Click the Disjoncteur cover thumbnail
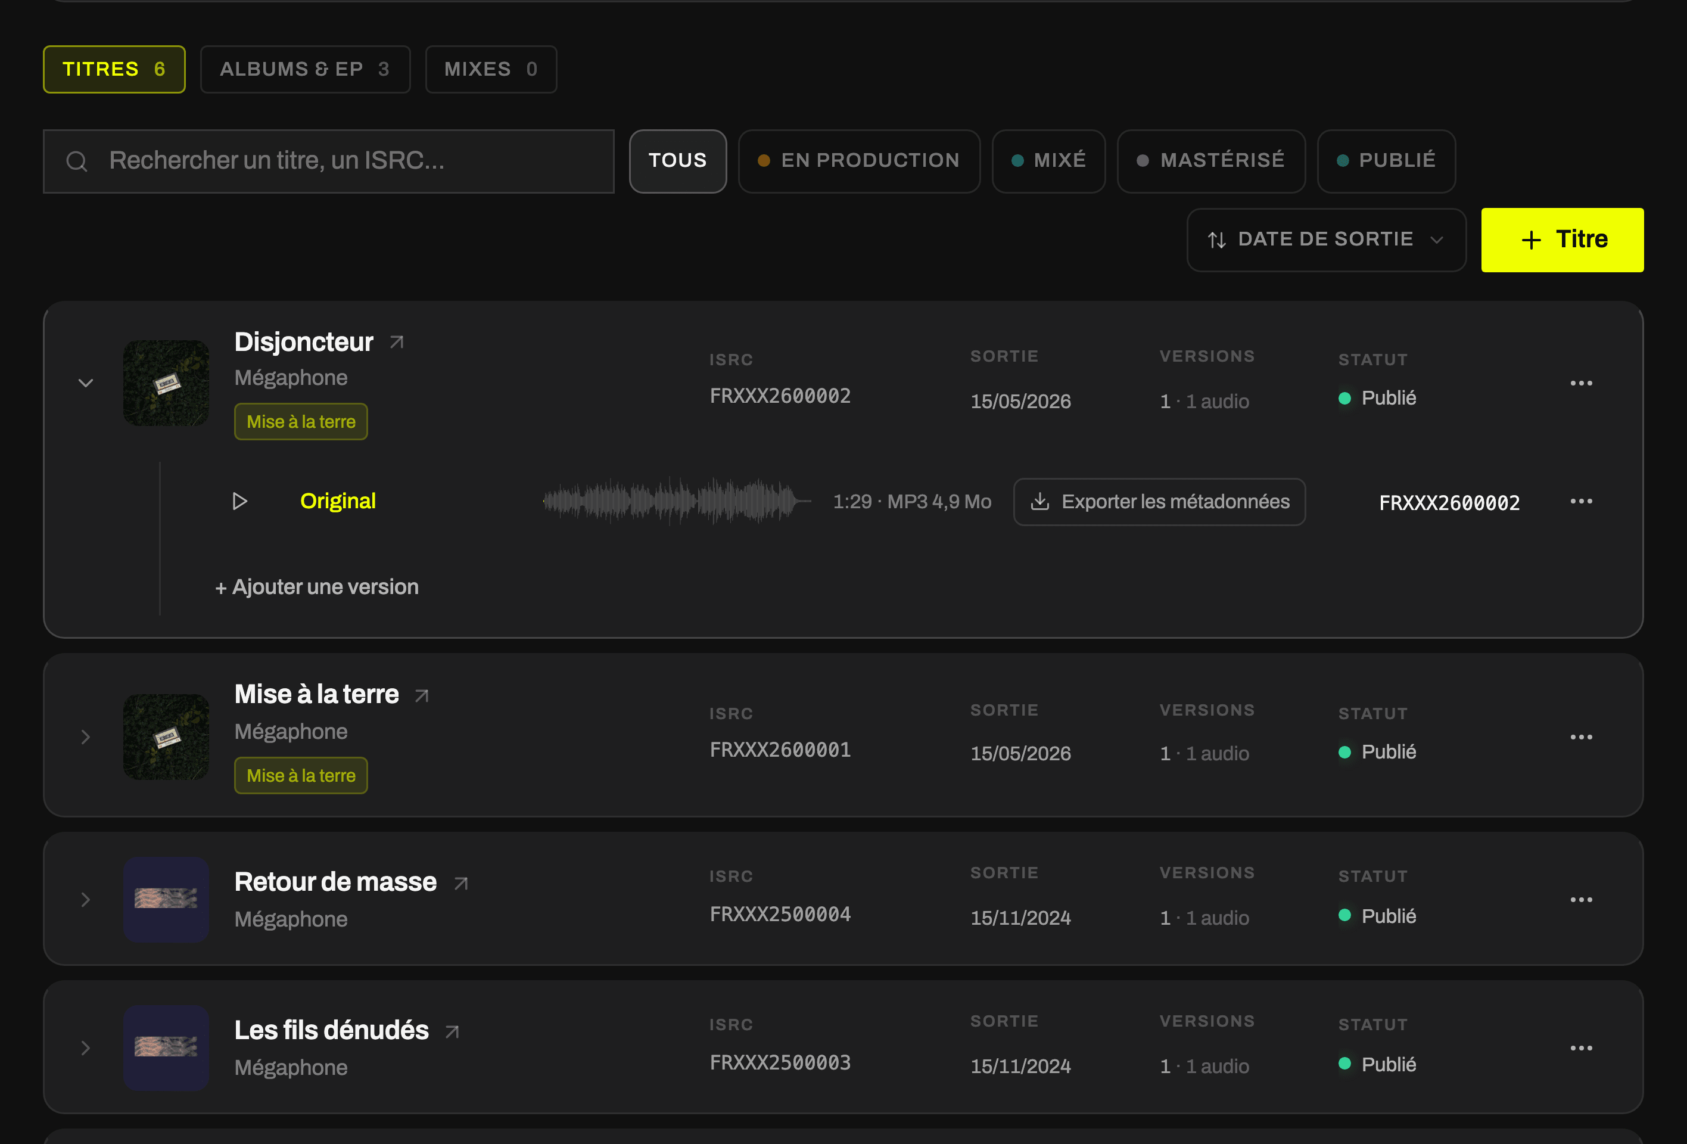This screenshot has width=1687, height=1144. pyautogui.click(x=166, y=383)
